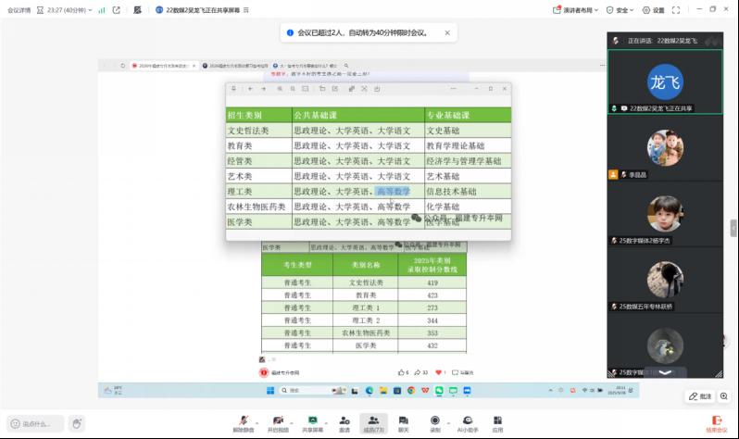Launch the AI小助手 assistant
The height and width of the screenshot is (439, 739).
click(x=467, y=422)
